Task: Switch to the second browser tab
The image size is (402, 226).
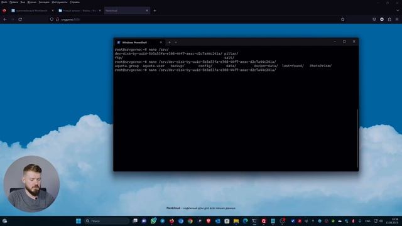Action: click(79, 11)
